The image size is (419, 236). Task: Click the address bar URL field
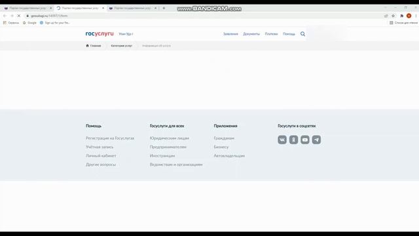pyautogui.click(x=203, y=16)
